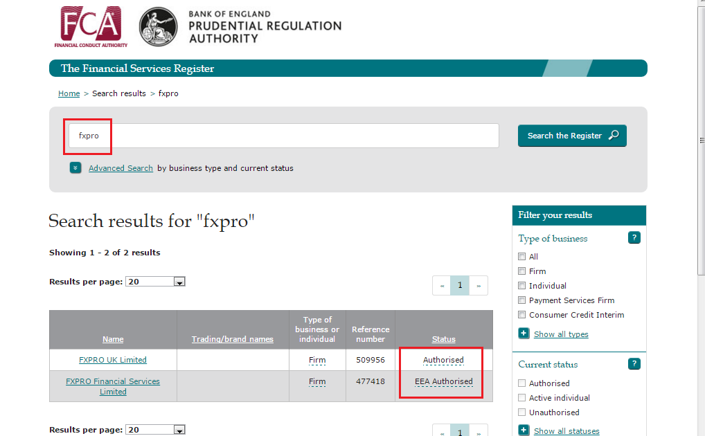Tick the Firm checkbox
The image size is (705, 436).
click(522, 271)
